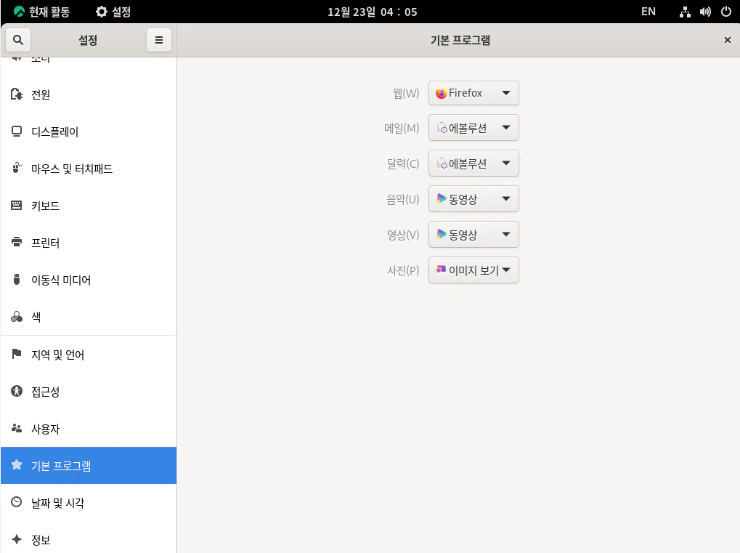Click the 음악(U) field label
The image size is (740, 553).
pos(402,199)
